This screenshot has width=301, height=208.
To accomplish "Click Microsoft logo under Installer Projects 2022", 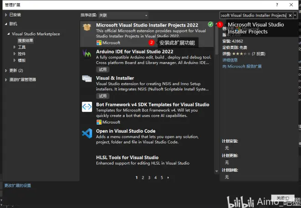I will (99, 42).
